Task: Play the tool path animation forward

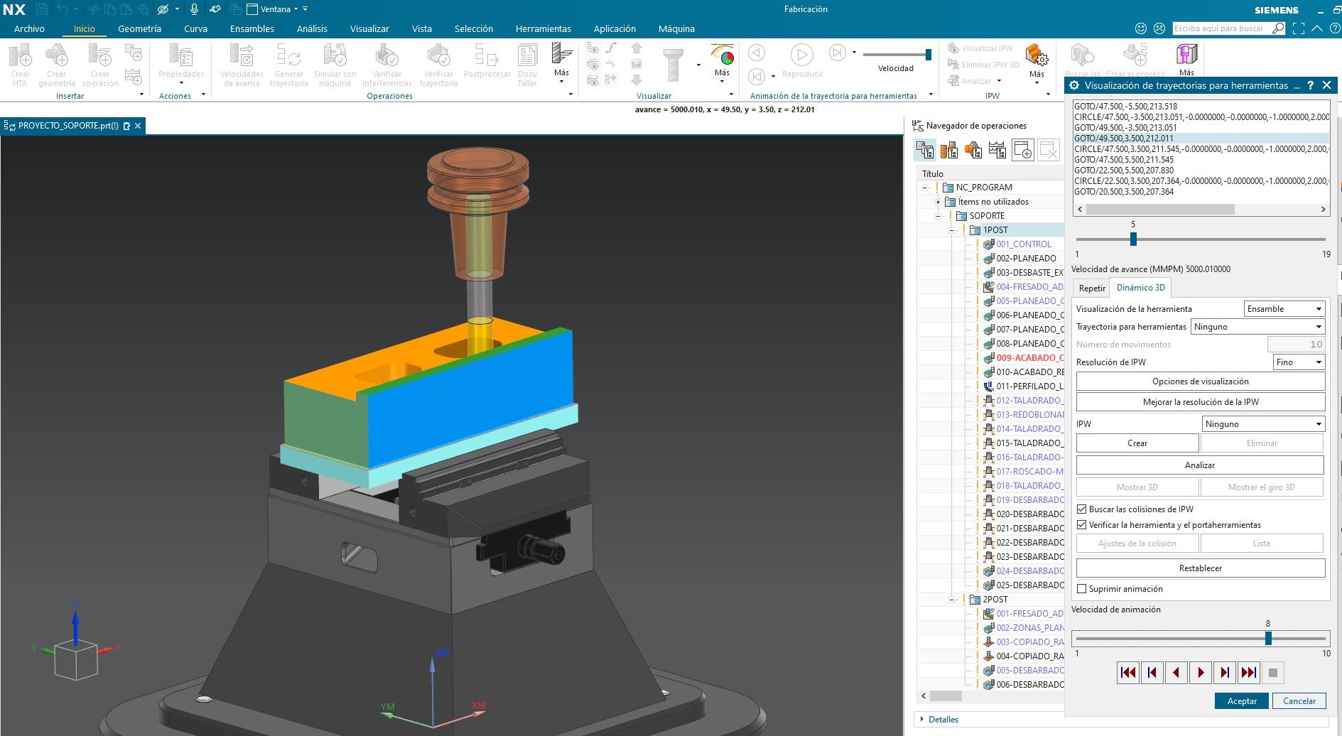Action: tap(1201, 672)
